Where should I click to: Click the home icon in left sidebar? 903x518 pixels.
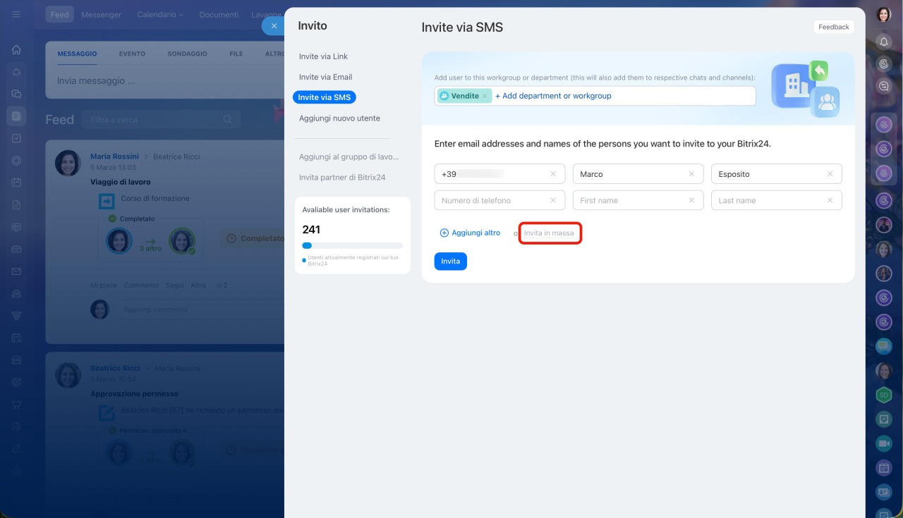coord(17,50)
